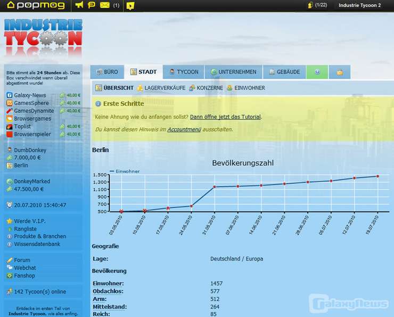Open the Forum link
Image resolution: width=394 pixels, height=317 pixels.
pos(22,260)
